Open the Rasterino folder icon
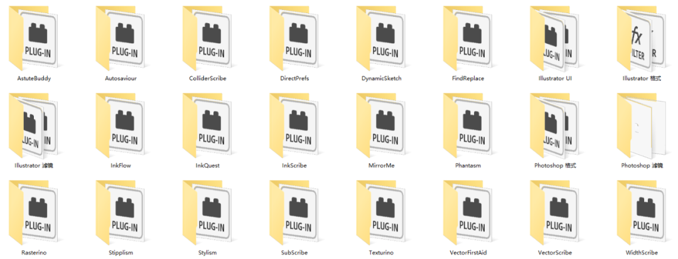Screen dimensions: 678x259 pyautogui.click(x=34, y=213)
